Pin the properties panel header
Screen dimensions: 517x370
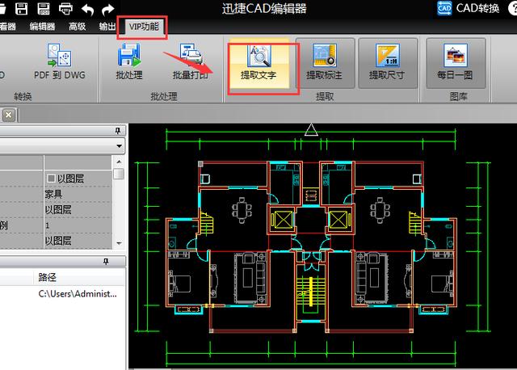tap(118, 131)
